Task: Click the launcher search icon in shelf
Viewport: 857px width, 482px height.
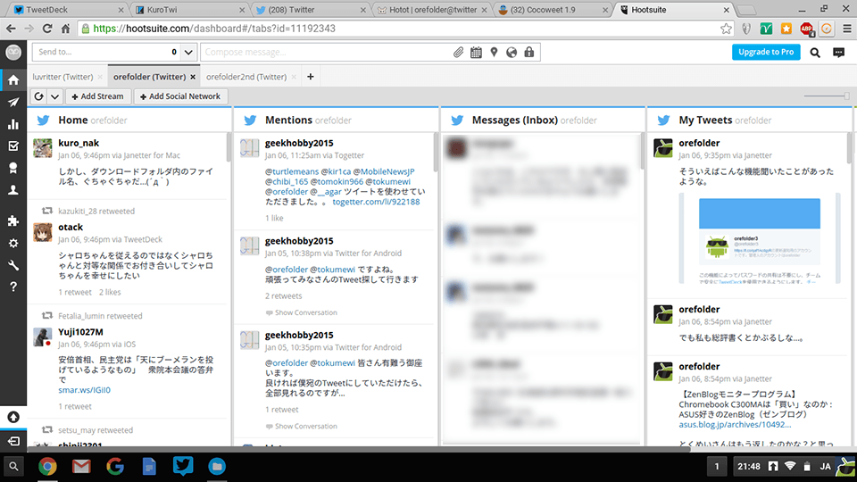Action: point(13,467)
